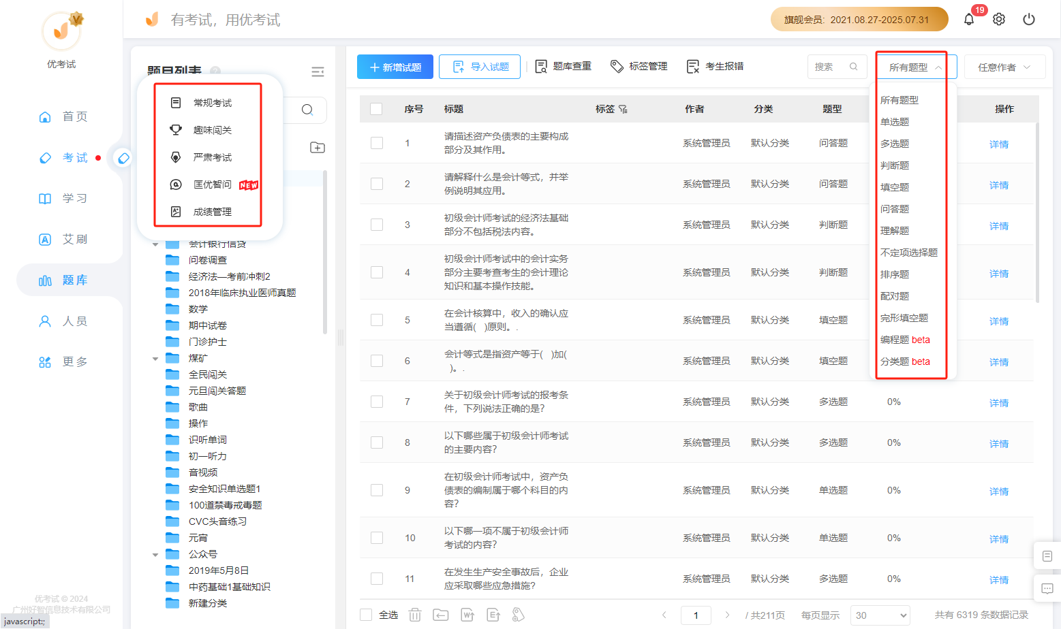Click the batch add tag icon in footer

point(519,615)
